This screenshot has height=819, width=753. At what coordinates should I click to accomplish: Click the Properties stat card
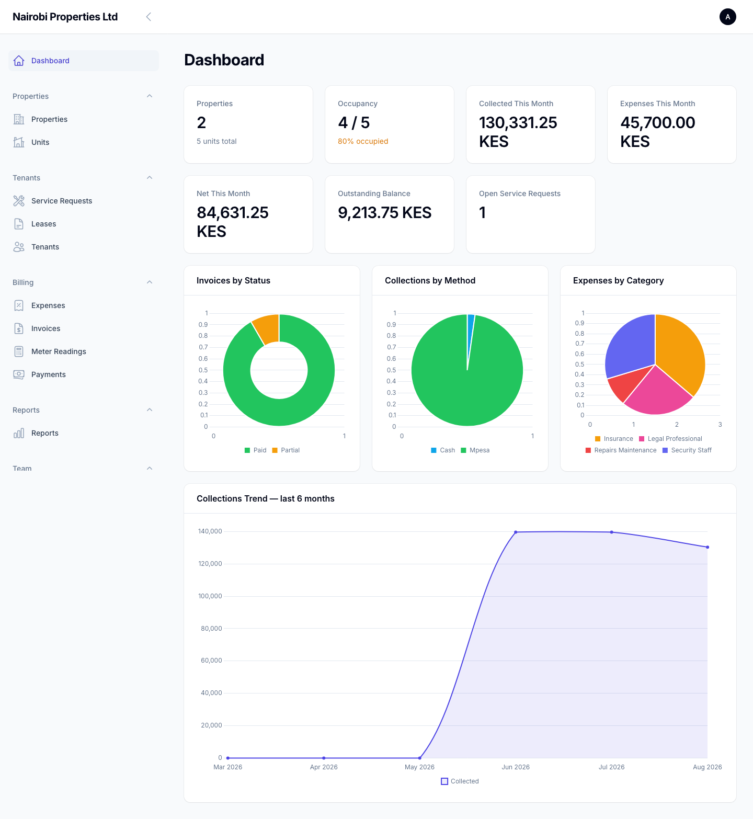tap(248, 124)
